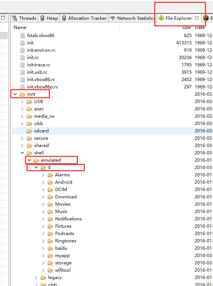Click the emulated folder icon

[x=36, y=160]
